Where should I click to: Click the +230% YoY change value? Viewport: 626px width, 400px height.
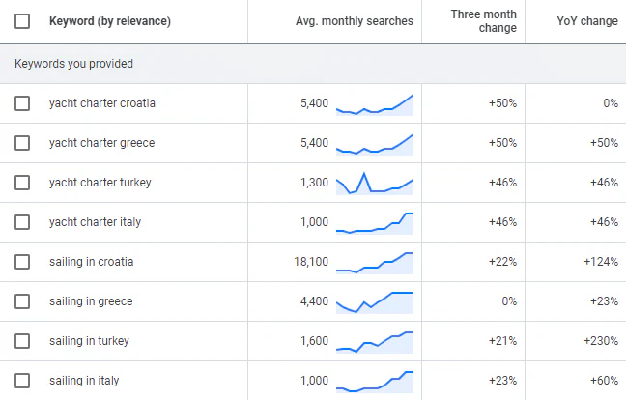(x=601, y=341)
